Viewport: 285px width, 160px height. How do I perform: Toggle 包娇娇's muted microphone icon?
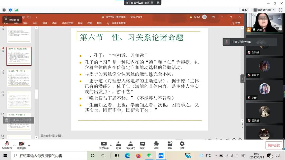click(x=249, y=52)
